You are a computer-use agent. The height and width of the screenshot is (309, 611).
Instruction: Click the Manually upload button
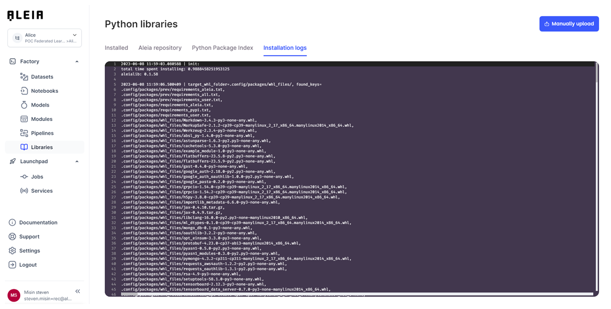(x=569, y=24)
